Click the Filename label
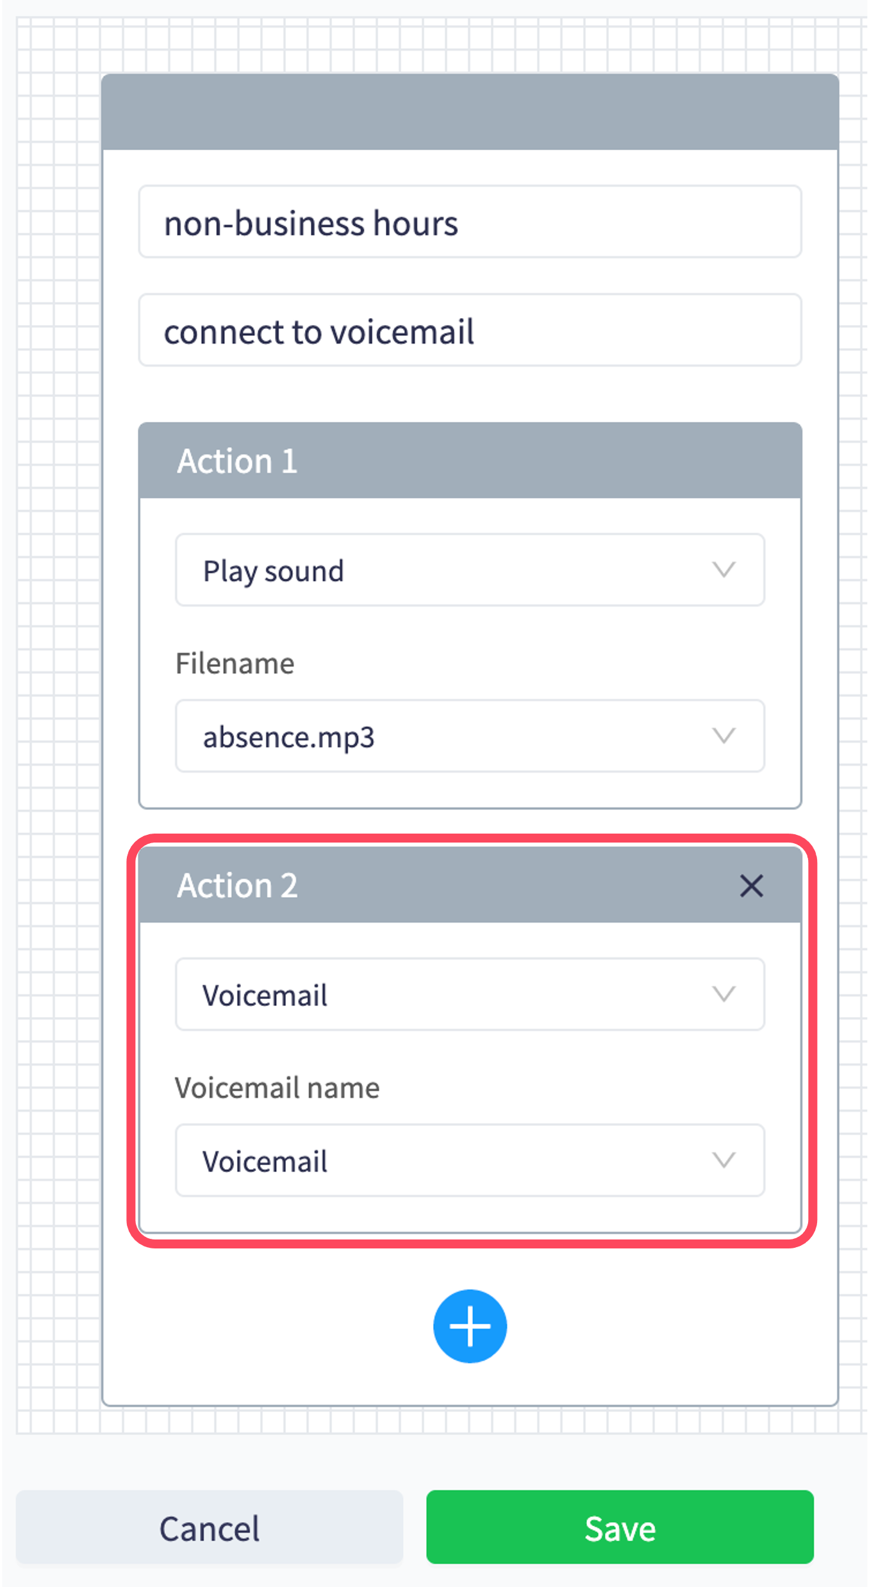The width and height of the screenshot is (869, 1587). [235, 664]
